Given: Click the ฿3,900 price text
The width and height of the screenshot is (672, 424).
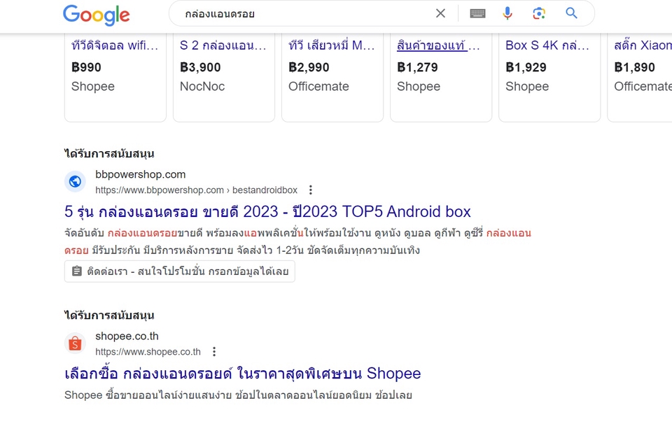Looking at the screenshot, I should pos(200,67).
